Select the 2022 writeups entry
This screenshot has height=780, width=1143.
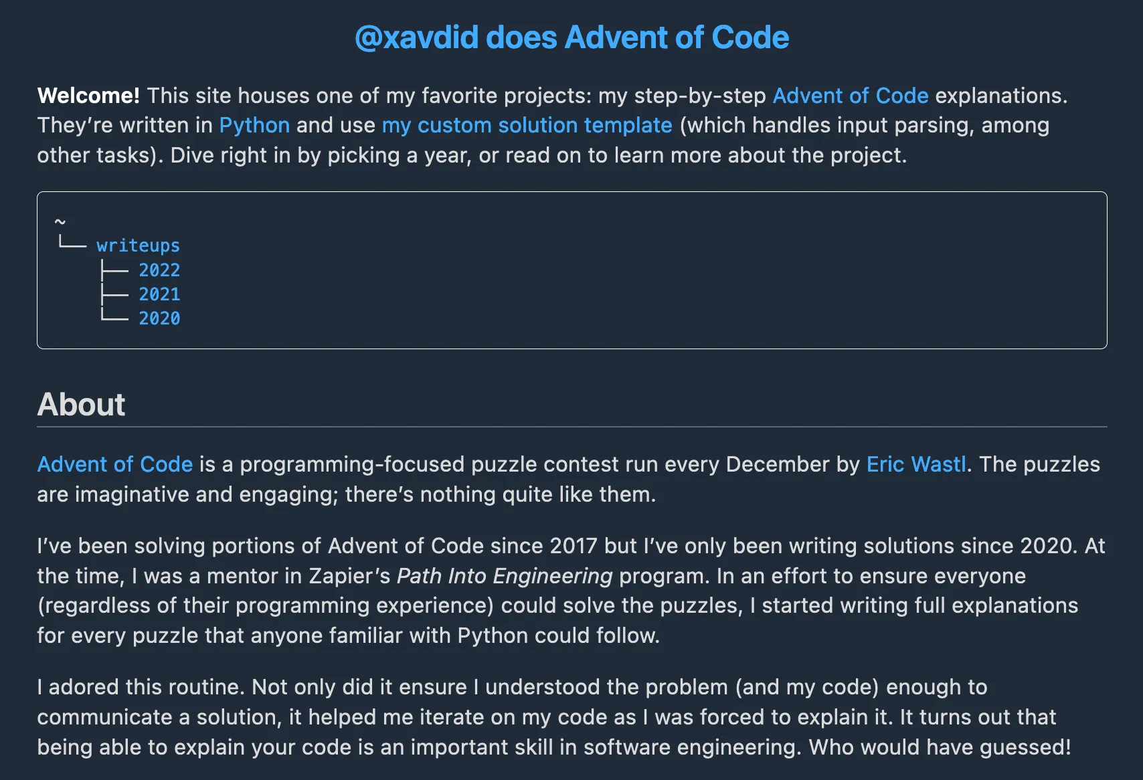159,270
